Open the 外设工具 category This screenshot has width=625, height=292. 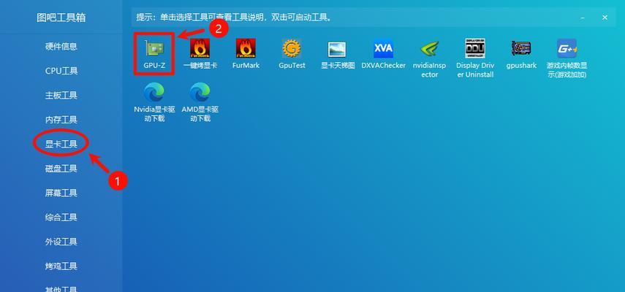61,242
